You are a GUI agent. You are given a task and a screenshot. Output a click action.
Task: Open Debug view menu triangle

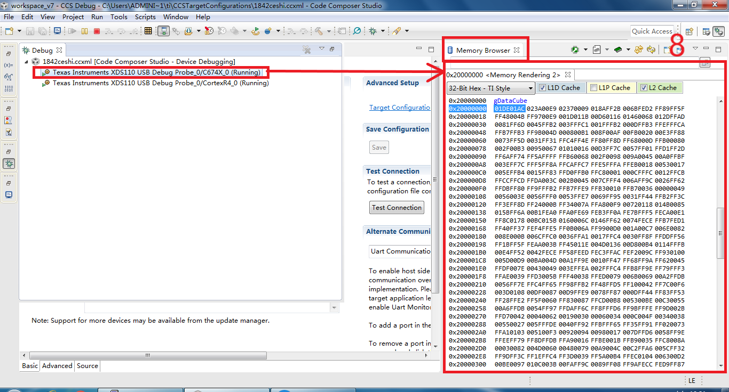pyautogui.click(x=322, y=48)
